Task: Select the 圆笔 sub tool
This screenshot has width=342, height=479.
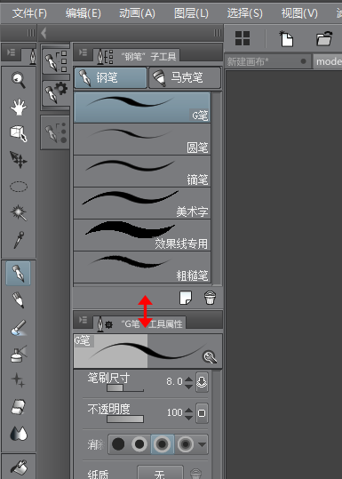Action: [142, 139]
